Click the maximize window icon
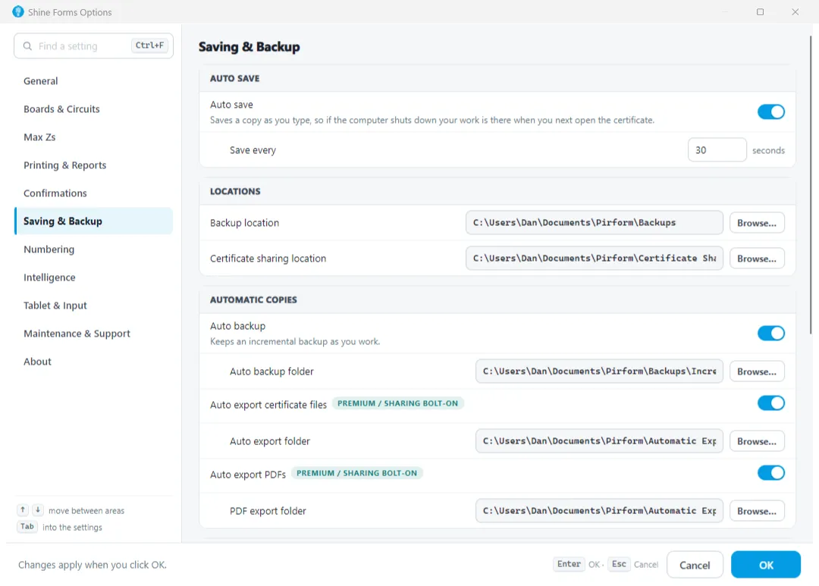This screenshot has width=819, height=586. coord(760,11)
